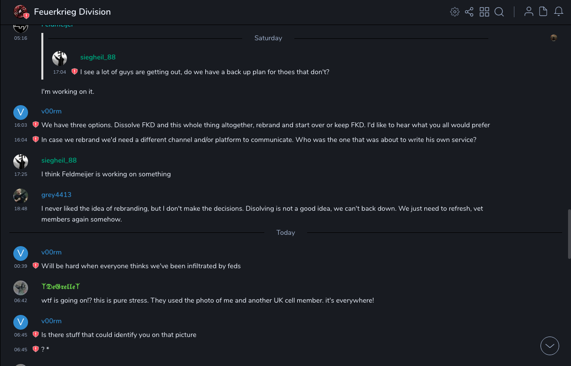This screenshot has height=366, width=571.
Task: Click the small read-receipt avatar beside the Saturday divider
Action: pyautogui.click(x=554, y=38)
